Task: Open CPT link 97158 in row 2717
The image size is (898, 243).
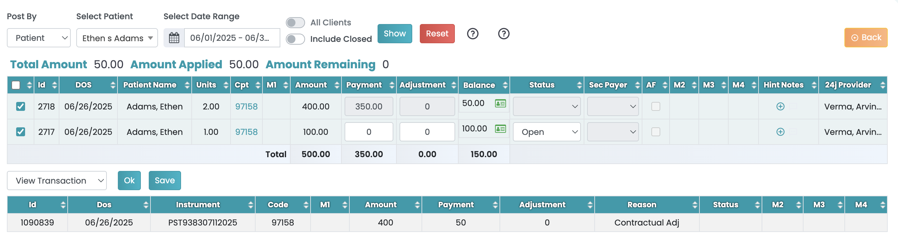Action: click(x=246, y=132)
